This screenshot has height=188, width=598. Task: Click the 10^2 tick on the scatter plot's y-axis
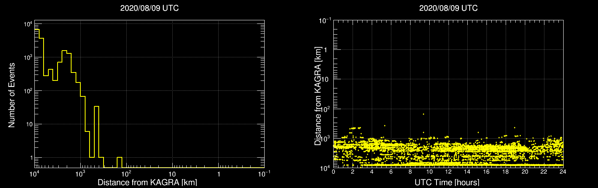pyautogui.click(x=326, y=108)
